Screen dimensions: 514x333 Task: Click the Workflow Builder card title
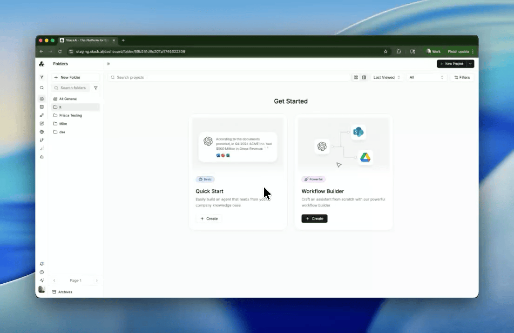(x=323, y=191)
